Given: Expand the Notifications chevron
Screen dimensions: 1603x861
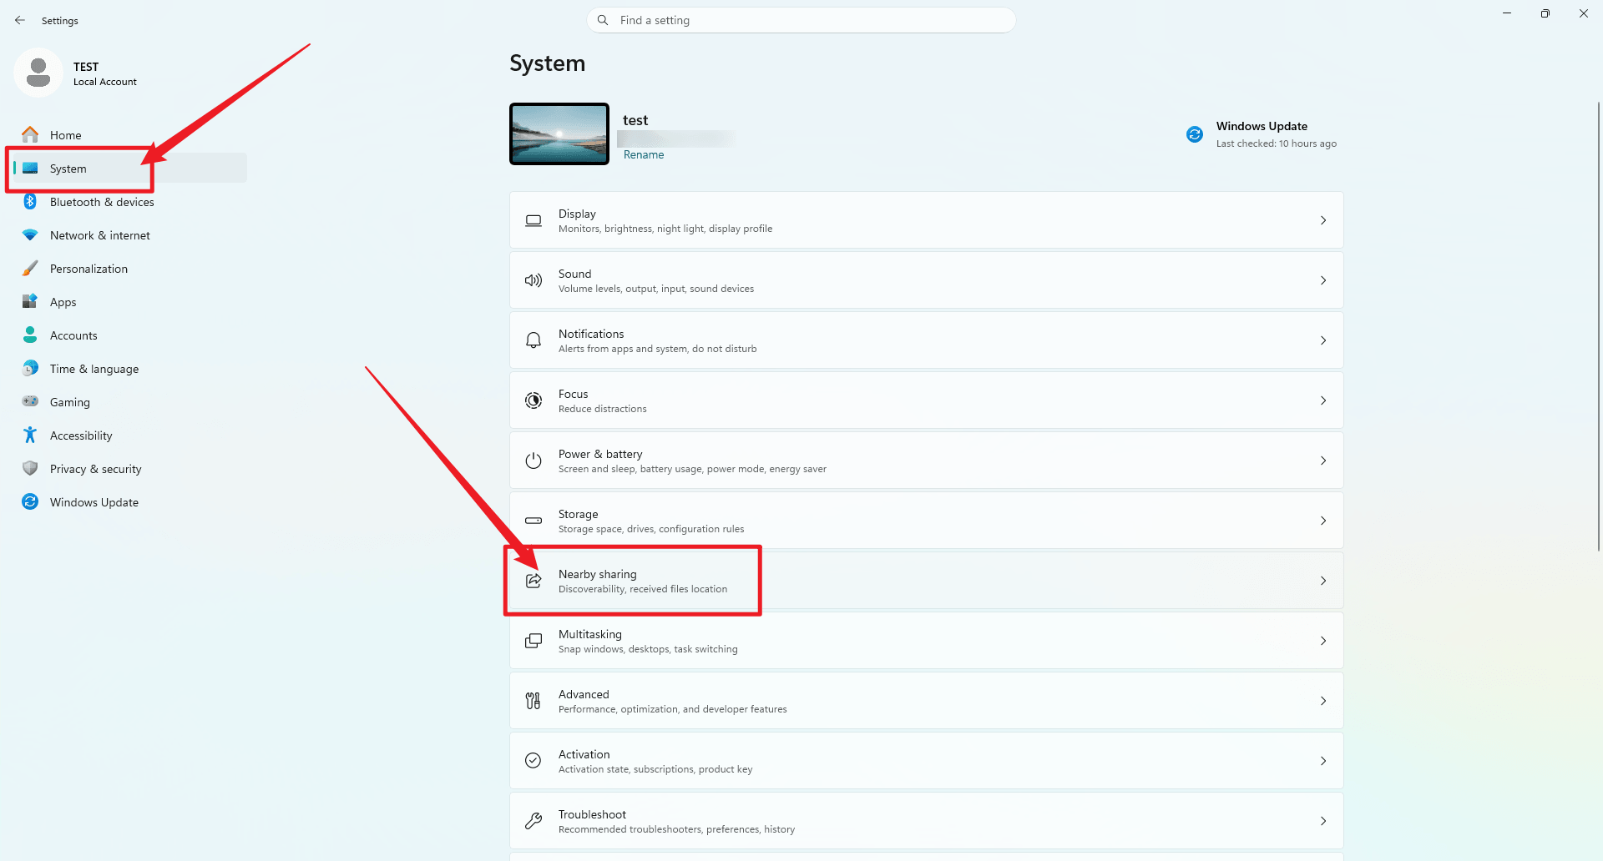Looking at the screenshot, I should [x=1323, y=340].
